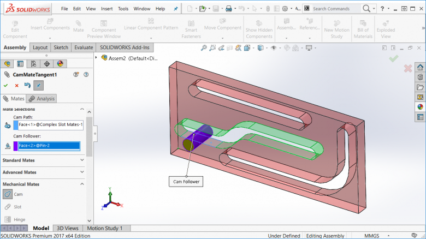Image resolution: width=426 pixels, height=239 pixels.
Task: Open File Explorer folder icon in task pane
Action: 420,87
